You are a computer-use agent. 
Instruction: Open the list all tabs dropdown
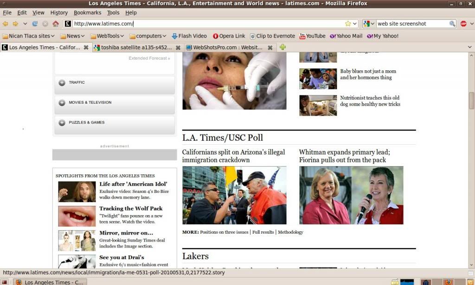(470, 47)
